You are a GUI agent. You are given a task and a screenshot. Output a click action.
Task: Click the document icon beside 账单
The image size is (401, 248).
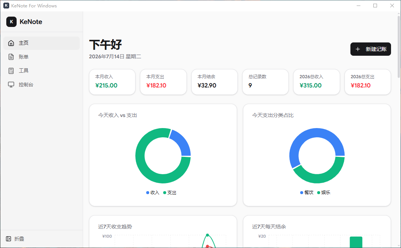(11, 57)
